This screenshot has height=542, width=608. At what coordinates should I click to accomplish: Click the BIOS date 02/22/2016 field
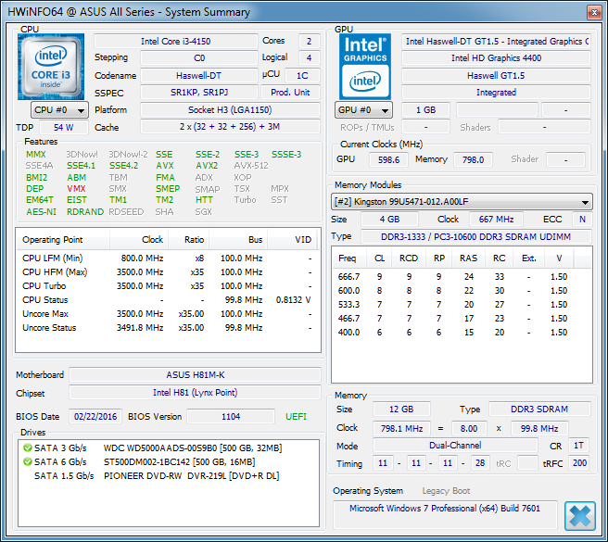pos(95,417)
